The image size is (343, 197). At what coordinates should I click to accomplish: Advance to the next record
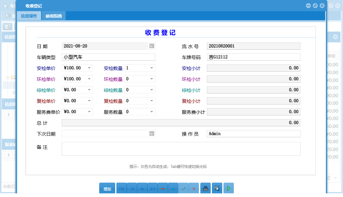pos(142,188)
